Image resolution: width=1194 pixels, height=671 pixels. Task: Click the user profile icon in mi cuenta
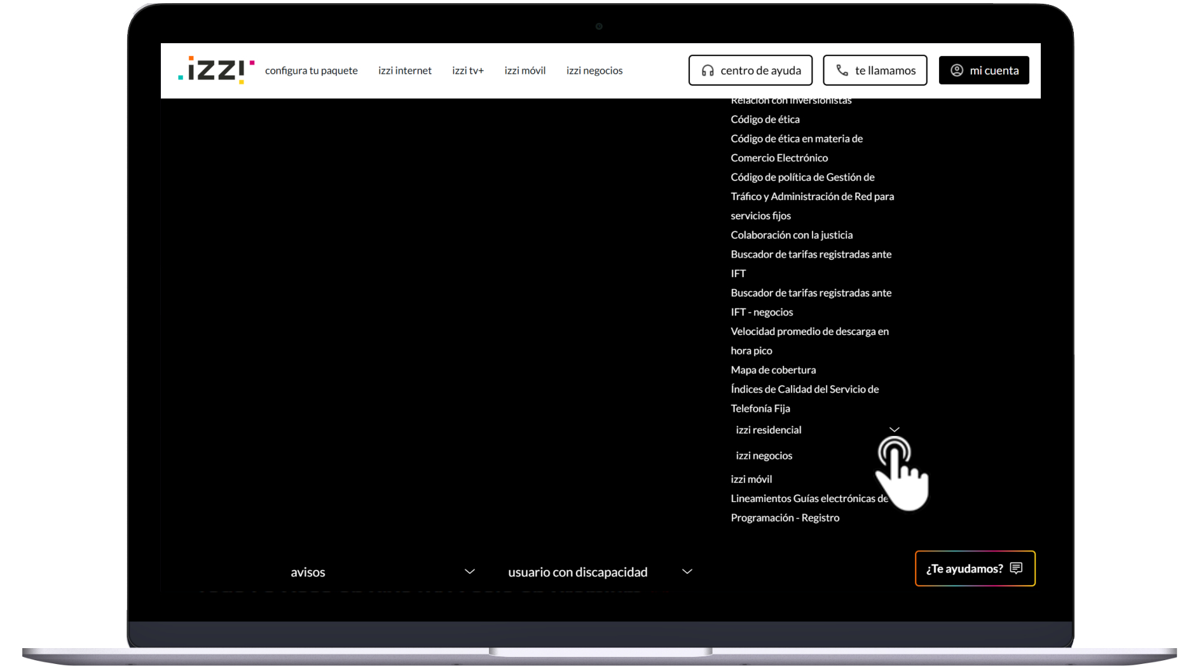[956, 71]
